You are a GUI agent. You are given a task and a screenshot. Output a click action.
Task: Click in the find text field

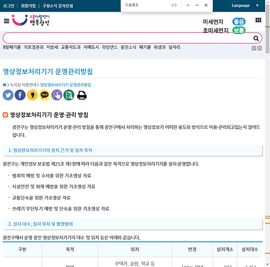tap(147, 5)
